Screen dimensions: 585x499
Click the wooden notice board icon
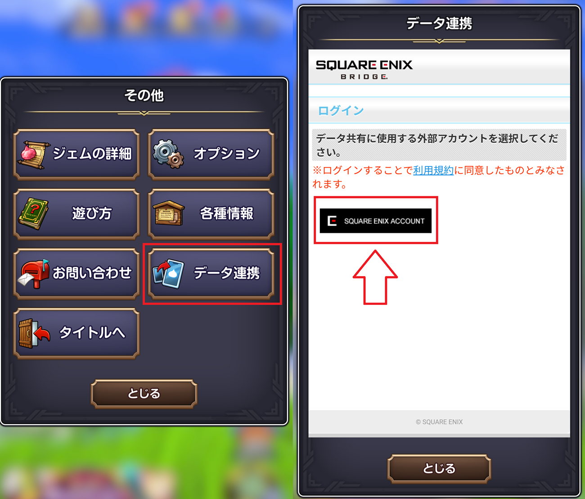coord(169,213)
